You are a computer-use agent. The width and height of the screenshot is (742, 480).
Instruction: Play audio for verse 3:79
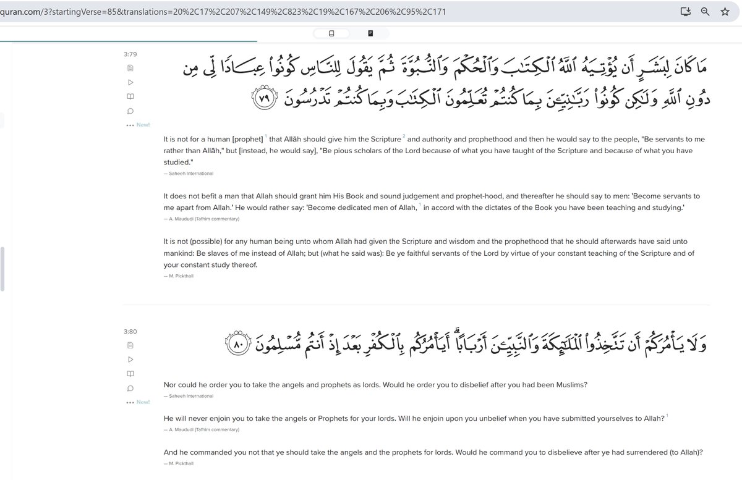point(130,82)
